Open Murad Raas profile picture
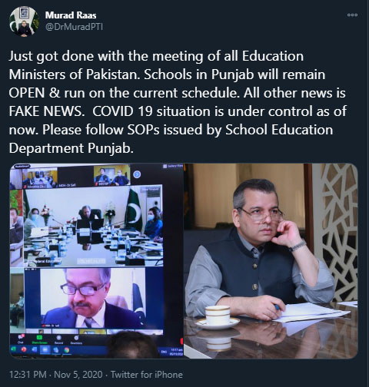This screenshot has height=387, width=369. 24,21
